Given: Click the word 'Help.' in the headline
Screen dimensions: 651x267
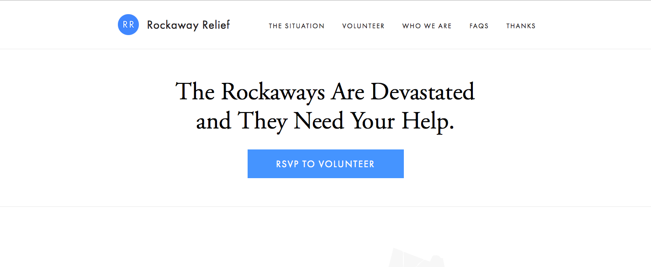Looking at the screenshot, I should point(428,121).
